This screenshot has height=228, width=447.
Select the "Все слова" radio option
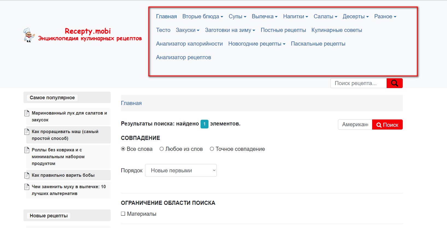(x=123, y=149)
